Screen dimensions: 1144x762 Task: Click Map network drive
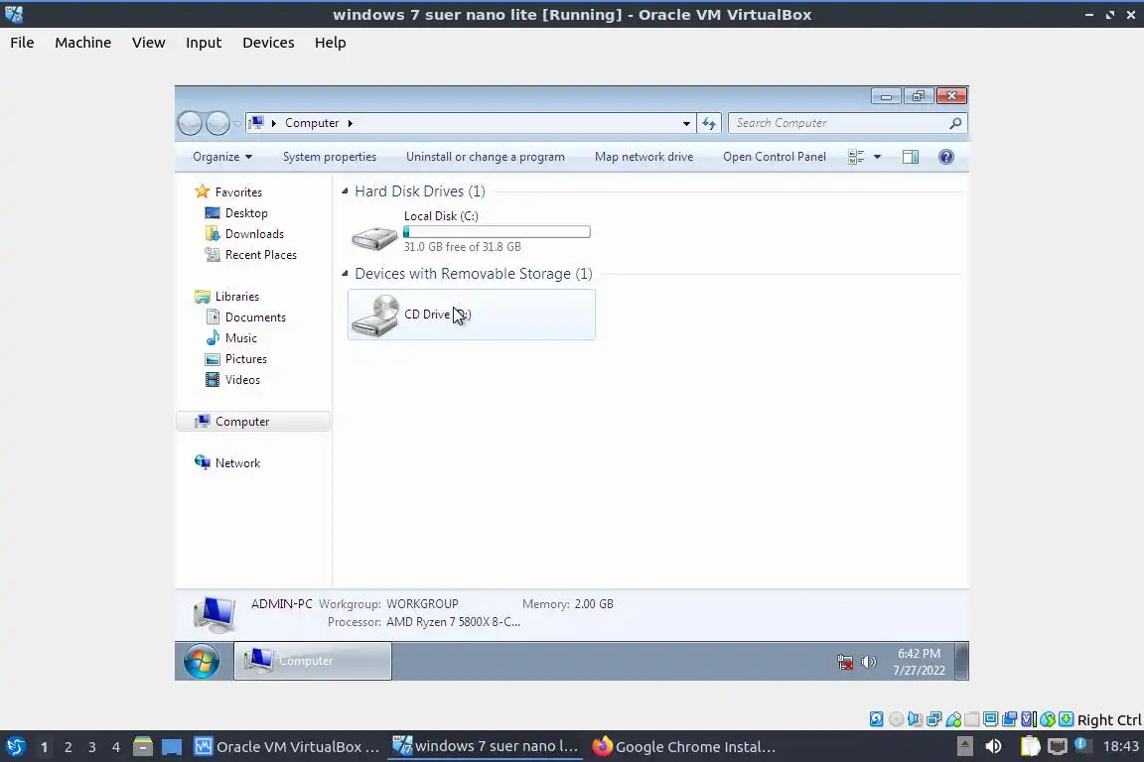(x=643, y=157)
